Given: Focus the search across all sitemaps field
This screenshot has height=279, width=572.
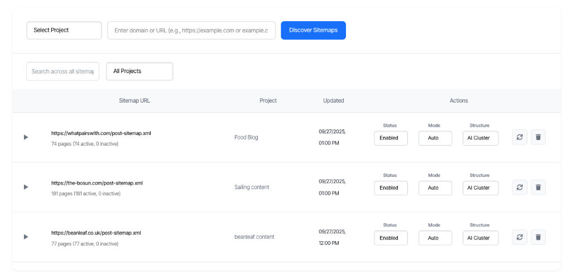Looking at the screenshot, I should (x=63, y=71).
